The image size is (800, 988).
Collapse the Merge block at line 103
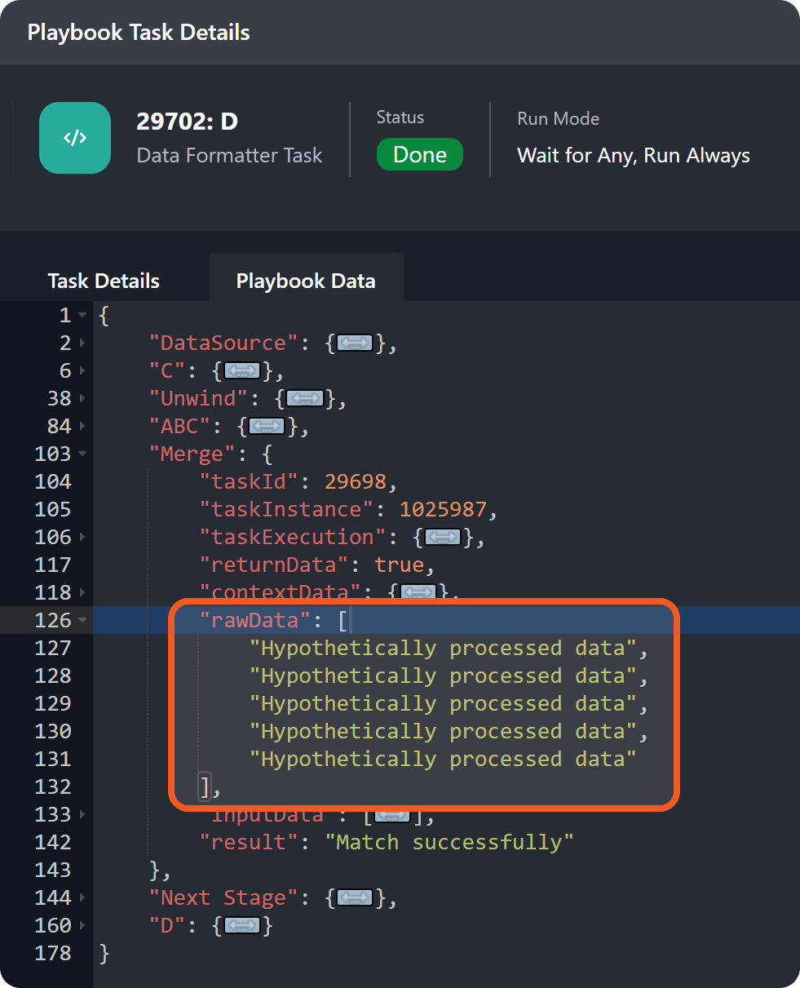point(83,454)
